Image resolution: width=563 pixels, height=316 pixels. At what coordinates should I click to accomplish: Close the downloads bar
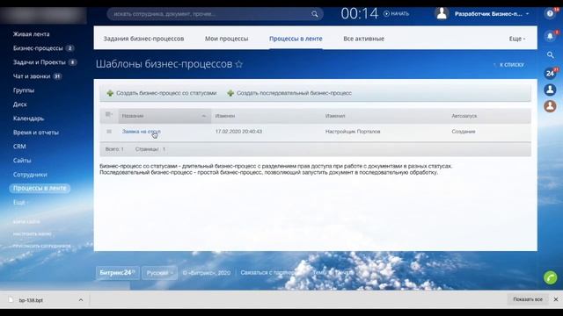coord(556,299)
